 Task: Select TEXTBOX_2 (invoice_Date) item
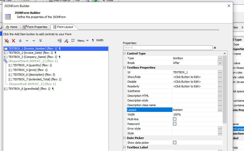[x=30, y=53]
